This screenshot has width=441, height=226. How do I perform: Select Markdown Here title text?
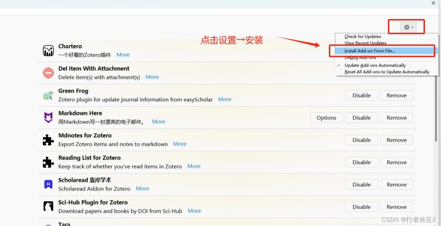pyautogui.click(x=80, y=113)
